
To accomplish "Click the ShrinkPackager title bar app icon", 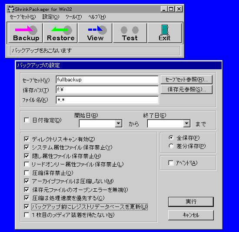I will click(x=11, y=9).
